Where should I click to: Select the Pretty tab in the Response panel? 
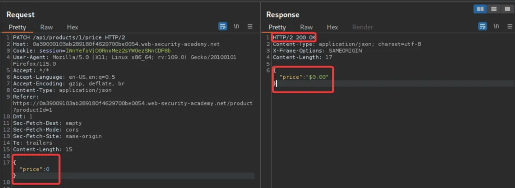pyautogui.click(x=277, y=27)
